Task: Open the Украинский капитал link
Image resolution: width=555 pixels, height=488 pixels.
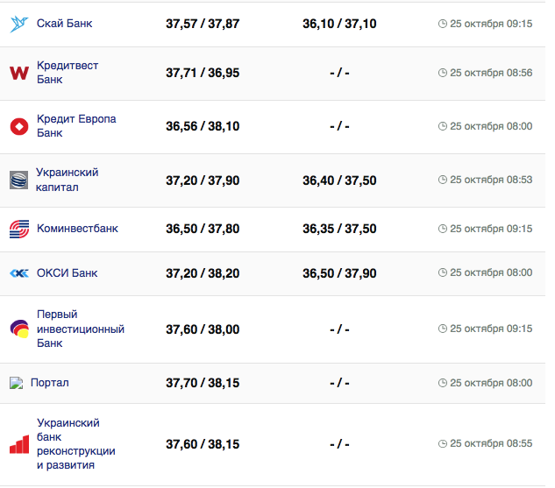Action: click(x=68, y=180)
